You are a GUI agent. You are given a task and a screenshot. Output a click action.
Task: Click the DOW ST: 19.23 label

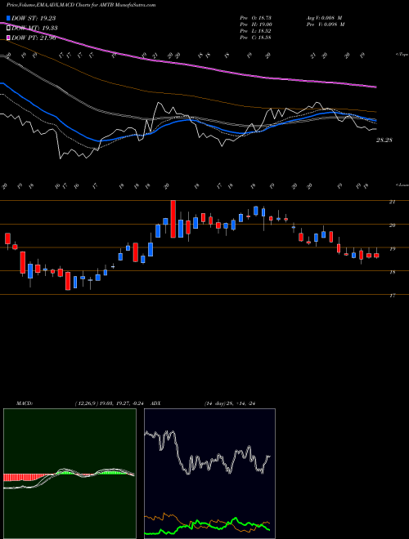click(x=34, y=18)
